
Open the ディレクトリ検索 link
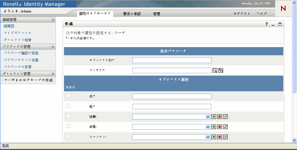pyautogui.click(x=18, y=40)
